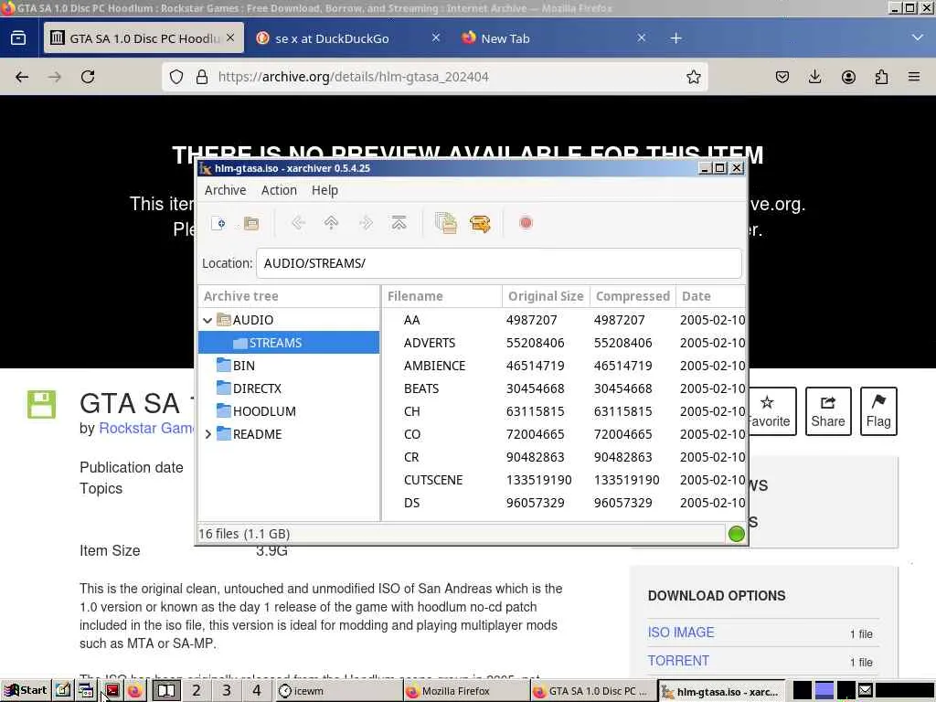Open the Help menu in xarchiver
This screenshot has height=702, width=936.
tap(324, 190)
